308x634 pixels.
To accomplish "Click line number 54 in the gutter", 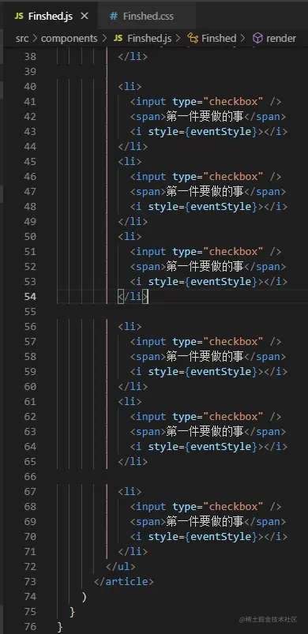I will (x=30, y=296).
